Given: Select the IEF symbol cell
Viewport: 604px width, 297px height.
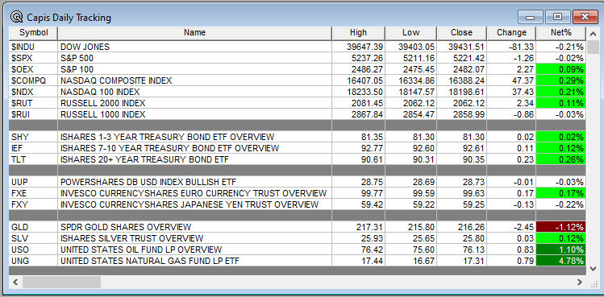Looking at the screenshot, I should pyautogui.click(x=34, y=148).
